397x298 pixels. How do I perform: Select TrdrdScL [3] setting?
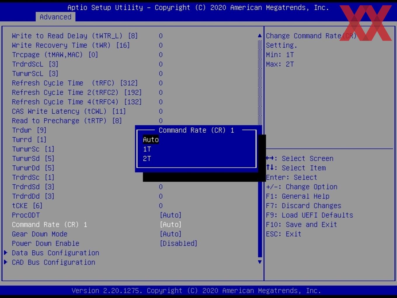pyautogui.click(x=35, y=64)
